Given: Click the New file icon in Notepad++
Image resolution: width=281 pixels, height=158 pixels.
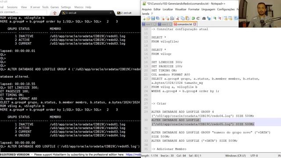Looking at the screenshot, I should (144, 18).
